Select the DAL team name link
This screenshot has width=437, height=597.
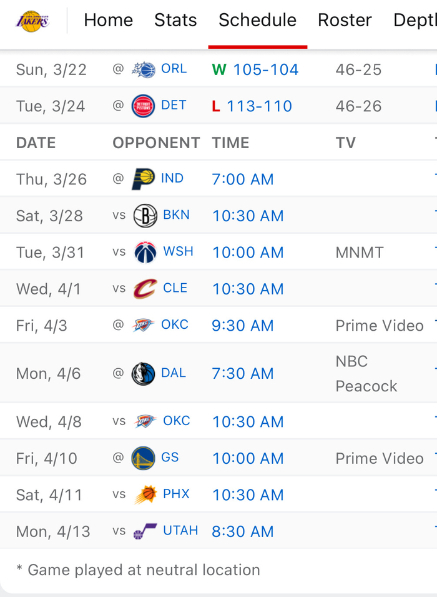point(174,373)
